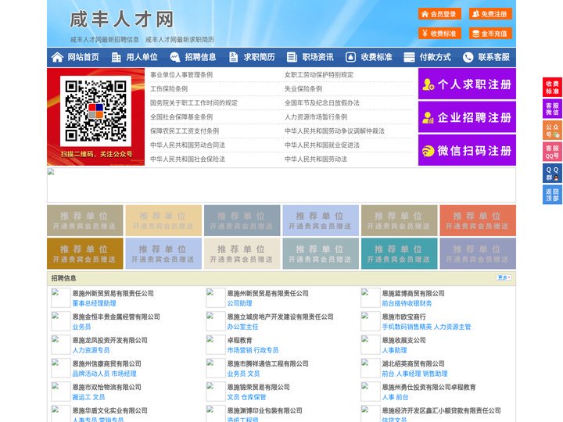563x422 pixels.
Task: Click the document icon beside 求职简历
Action: point(233,57)
